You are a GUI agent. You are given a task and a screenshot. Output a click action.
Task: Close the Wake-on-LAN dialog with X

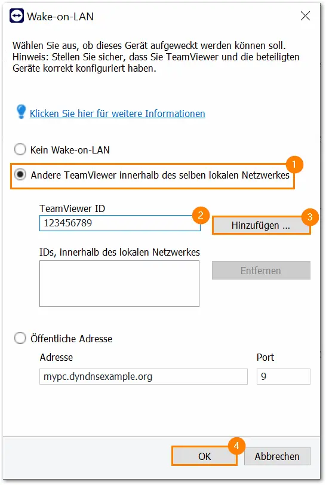click(x=305, y=16)
